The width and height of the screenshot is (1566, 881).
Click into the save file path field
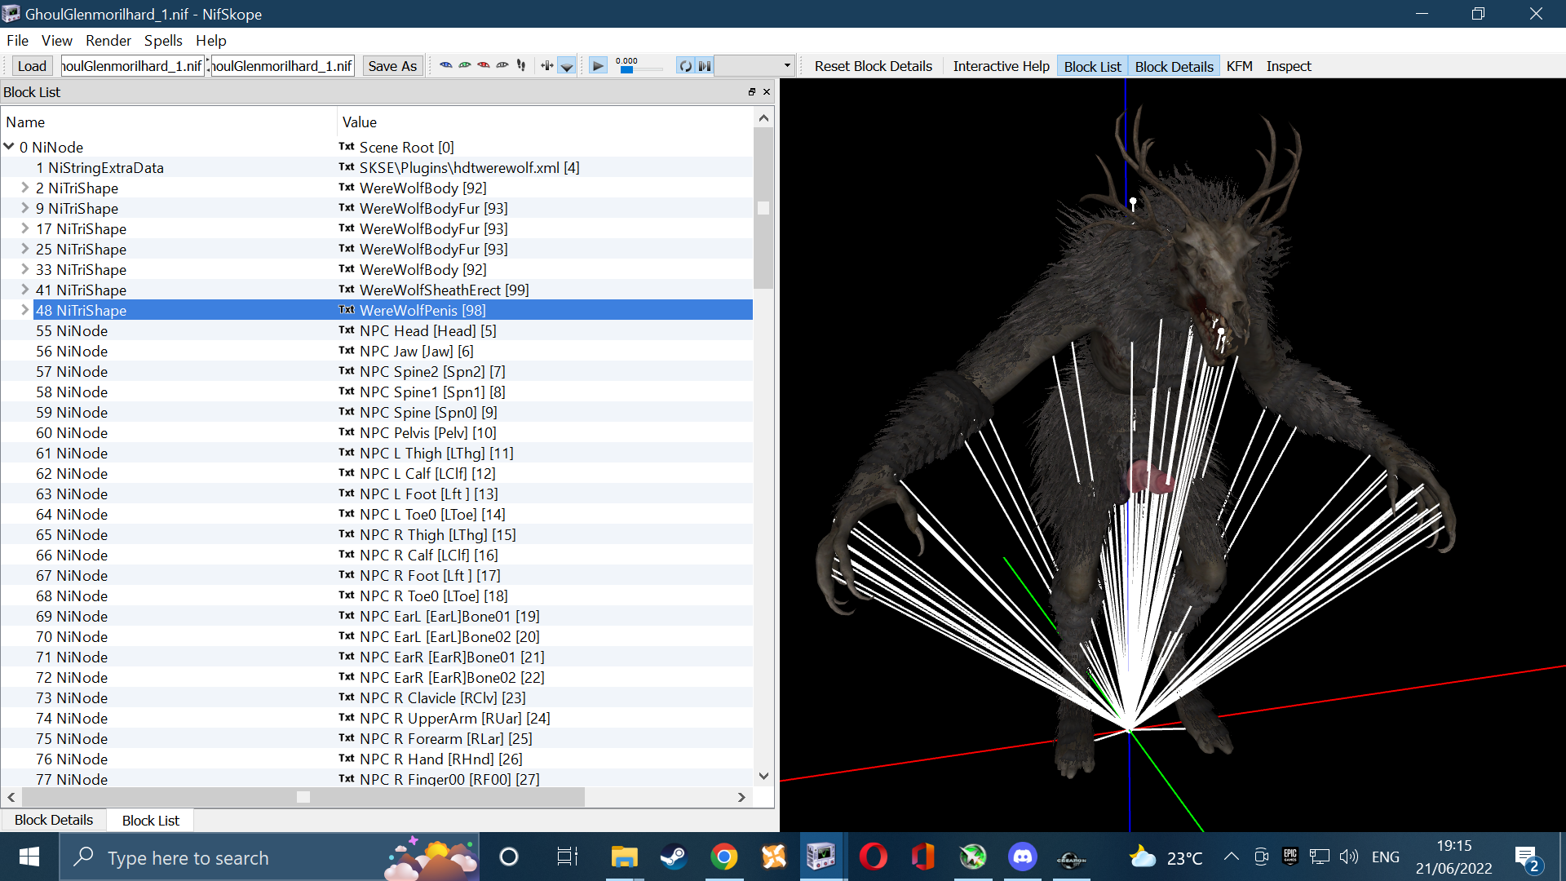(282, 66)
